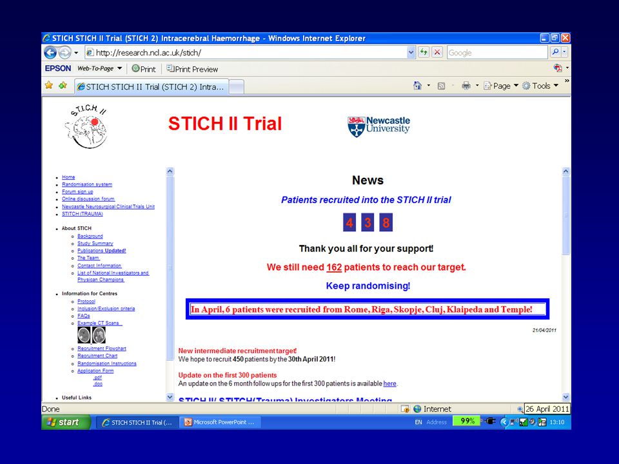This screenshot has height=464, width=619.
Task: Open Publications Updated! link
Action: click(101, 251)
